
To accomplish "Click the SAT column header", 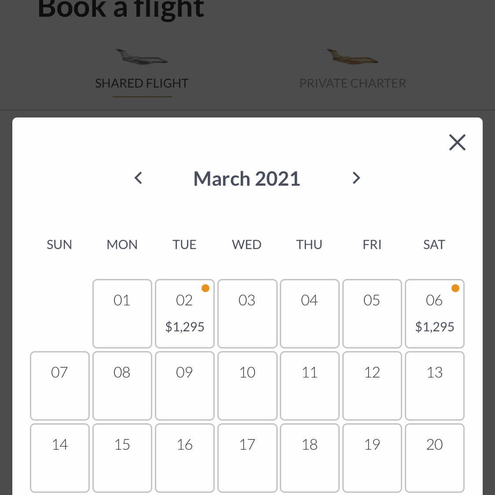I will click(x=434, y=244).
